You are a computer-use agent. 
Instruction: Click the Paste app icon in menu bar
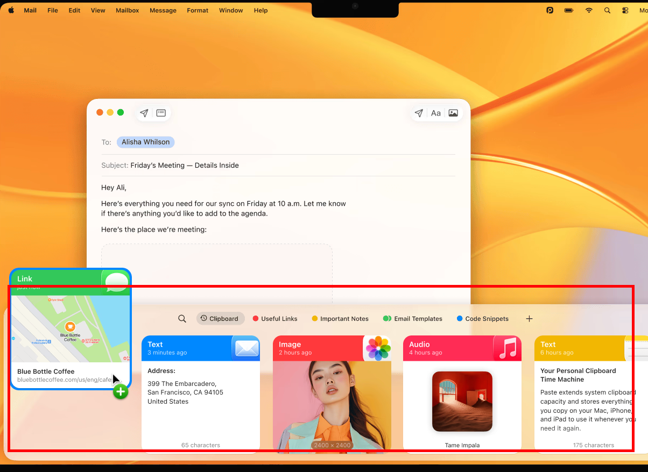click(x=550, y=10)
